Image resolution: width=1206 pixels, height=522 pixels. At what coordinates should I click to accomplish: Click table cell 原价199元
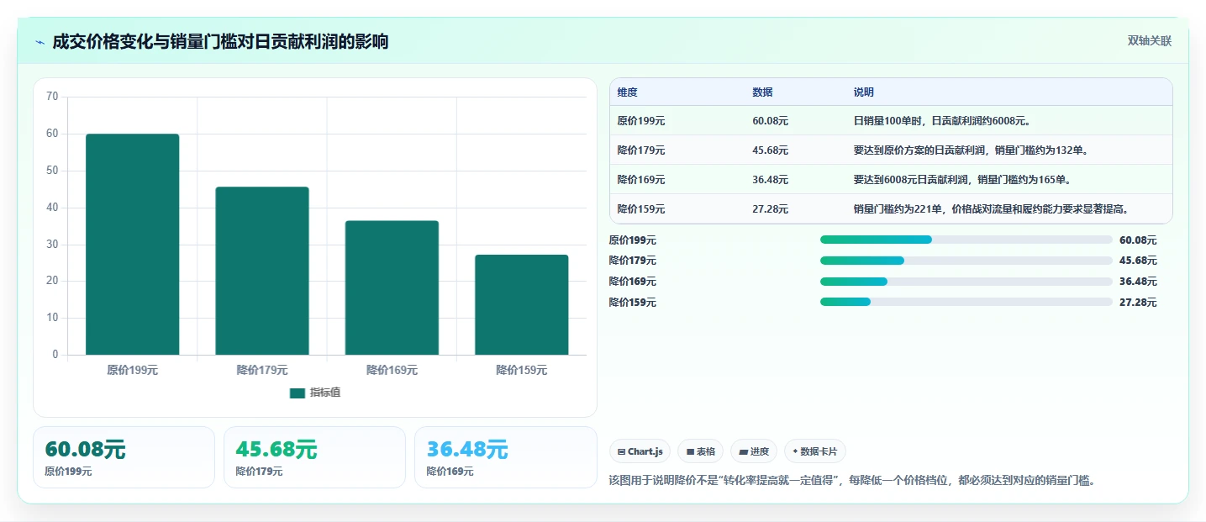pos(641,121)
